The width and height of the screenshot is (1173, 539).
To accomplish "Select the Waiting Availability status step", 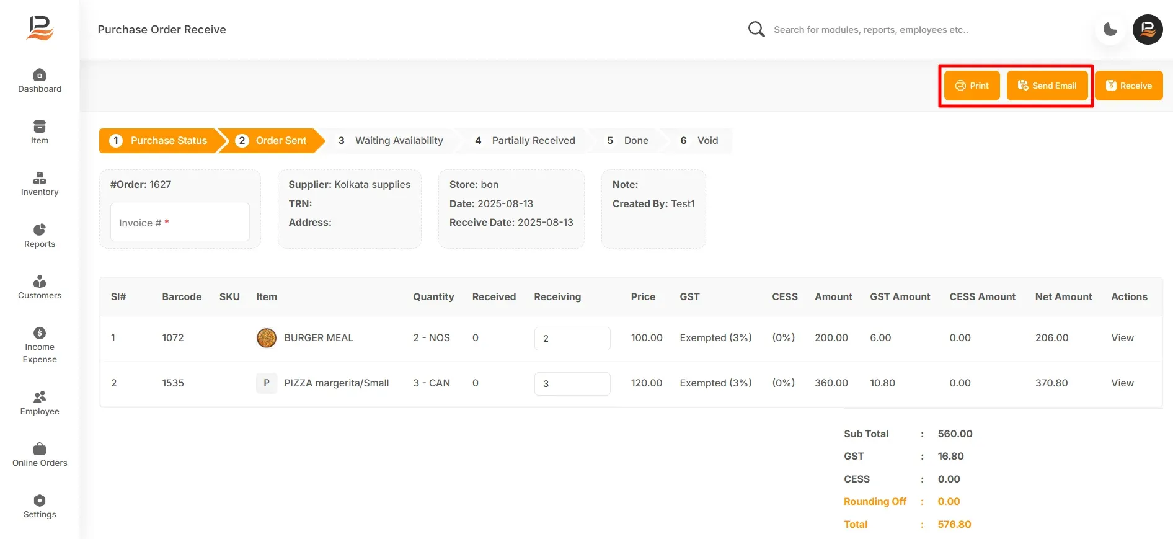I will coord(391,141).
